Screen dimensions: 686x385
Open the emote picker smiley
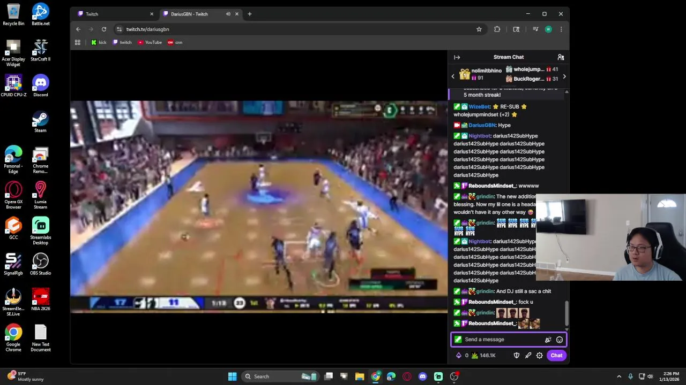click(x=560, y=340)
